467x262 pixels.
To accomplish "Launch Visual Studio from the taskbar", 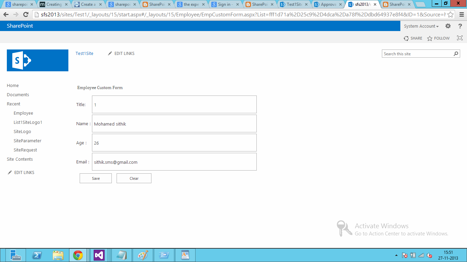I will pyautogui.click(x=99, y=255).
